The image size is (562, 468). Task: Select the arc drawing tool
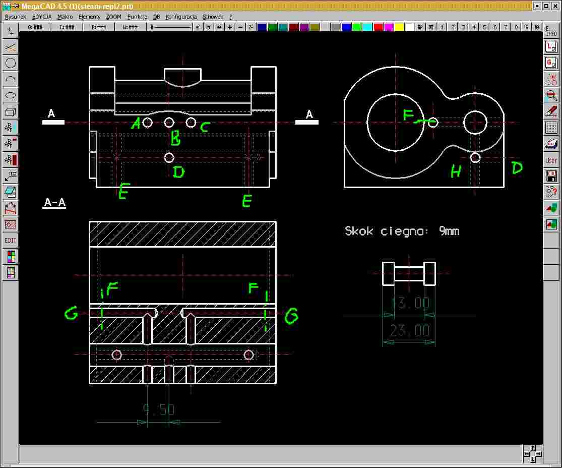click(x=11, y=79)
